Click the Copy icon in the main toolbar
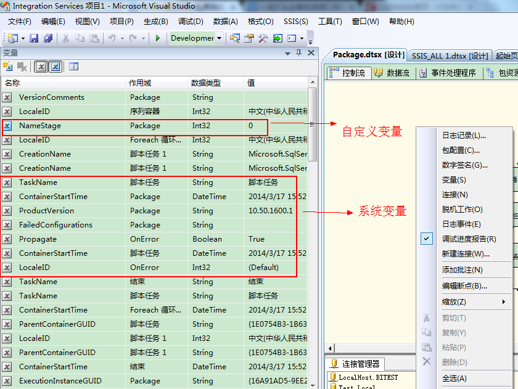This screenshot has height=389, width=518. click(80, 38)
